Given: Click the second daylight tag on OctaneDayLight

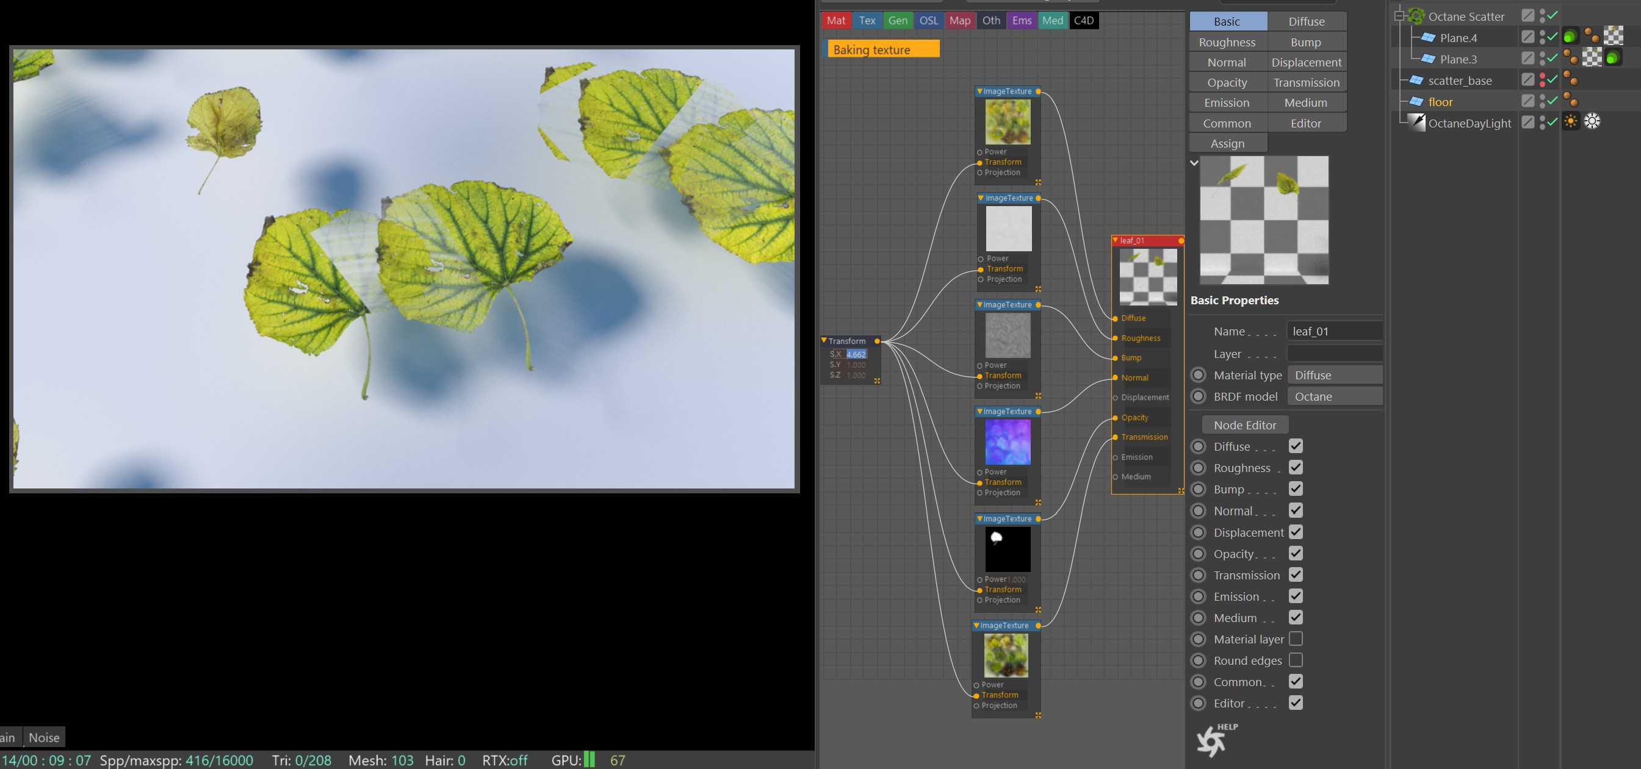Looking at the screenshot, I should coord(1592,121).
